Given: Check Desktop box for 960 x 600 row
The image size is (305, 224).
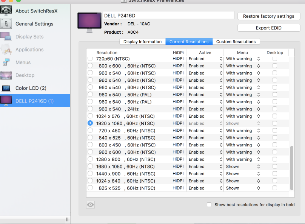Looking at the screenshot, I should coord(275,152).
